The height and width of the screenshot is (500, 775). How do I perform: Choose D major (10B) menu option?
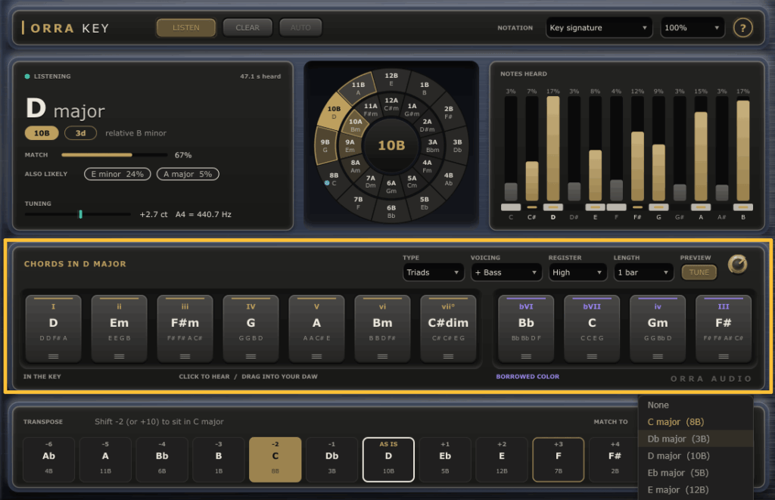point(696,455)
